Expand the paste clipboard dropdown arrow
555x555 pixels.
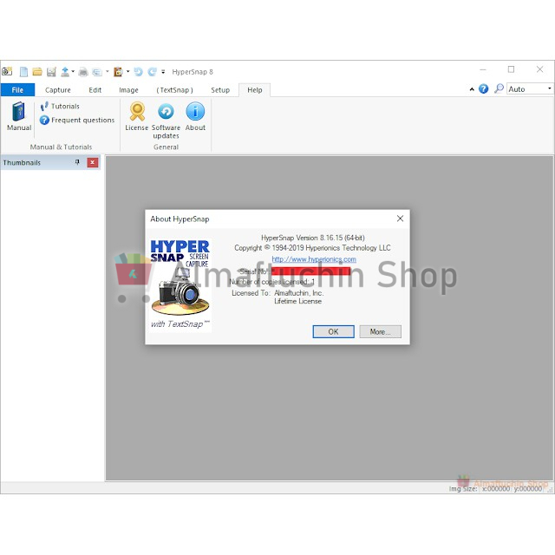click(127, 71)
